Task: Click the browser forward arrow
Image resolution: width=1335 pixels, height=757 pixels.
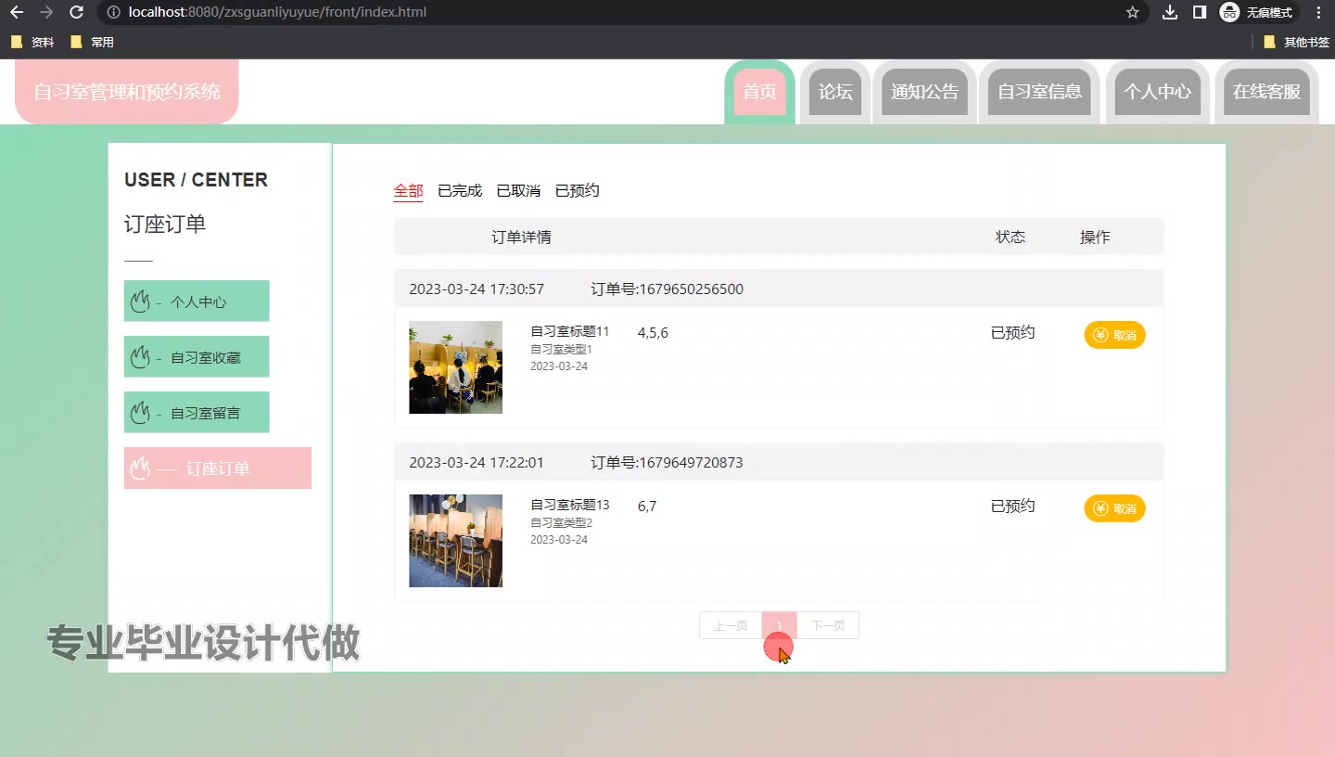Action: pyautogui.click(x=46, y=12)
